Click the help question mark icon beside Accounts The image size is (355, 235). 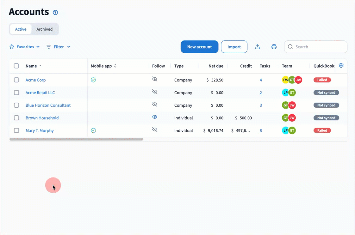click(55, 12)
